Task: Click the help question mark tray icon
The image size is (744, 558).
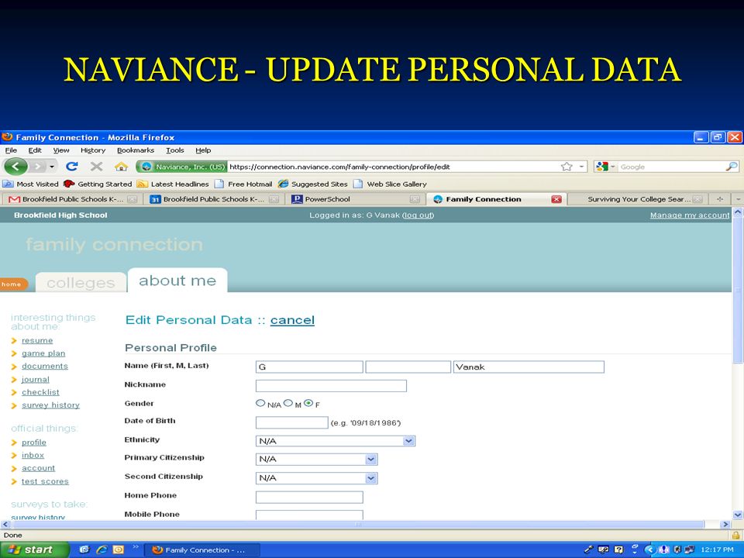Action: click(x=618, y=550)
